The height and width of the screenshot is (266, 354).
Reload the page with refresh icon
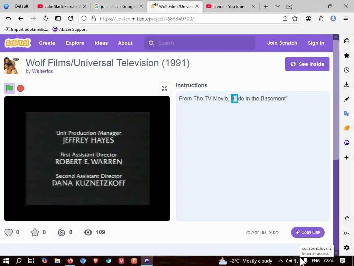pyautogui.click(x=71, y=19)
